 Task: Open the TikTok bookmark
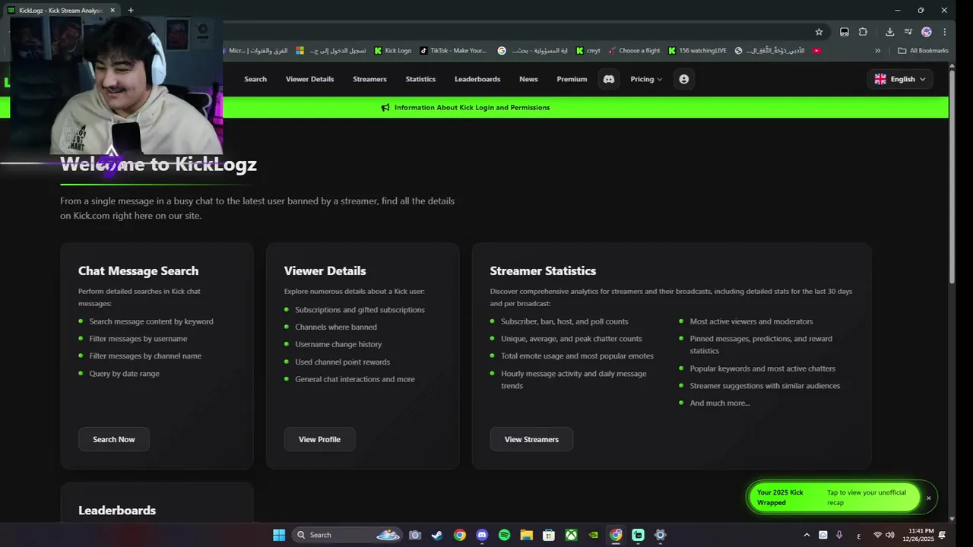tap(453, 51)
